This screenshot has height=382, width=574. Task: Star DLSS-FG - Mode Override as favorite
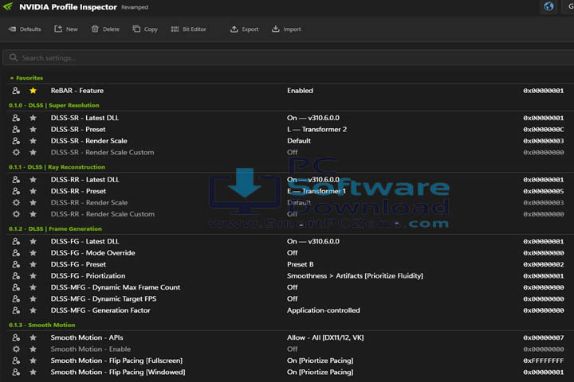pos(33,253)
